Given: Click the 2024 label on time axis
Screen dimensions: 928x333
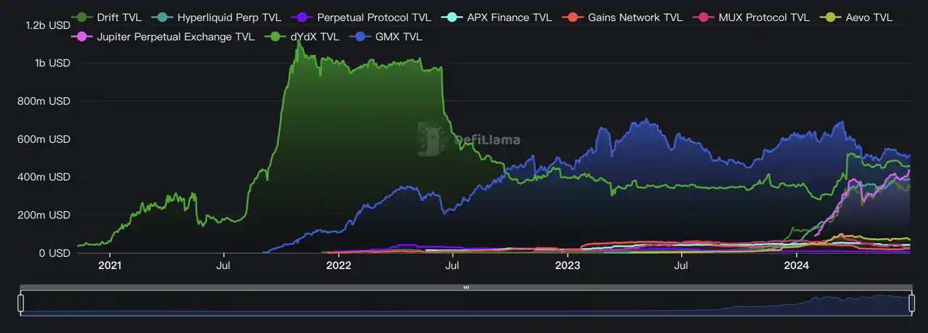Looking at the screenshot, I should click(x=797, y=266).
